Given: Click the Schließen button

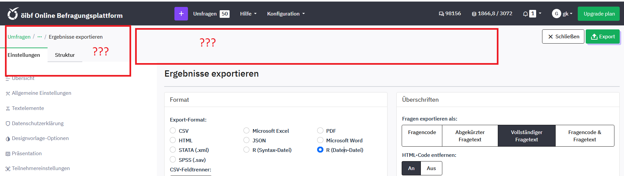Looking at the screenshot, I should point(563,37).
